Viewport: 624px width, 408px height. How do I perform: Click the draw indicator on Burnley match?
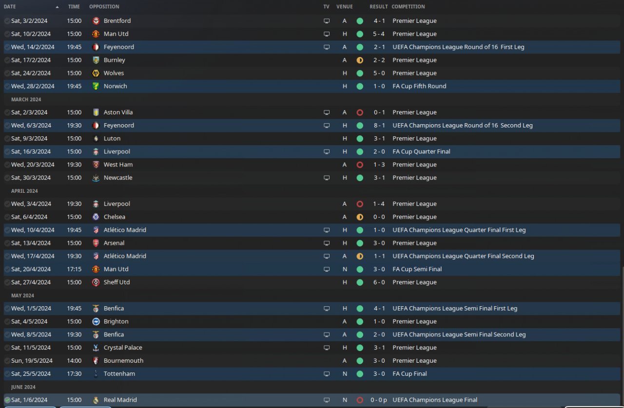pos(360,60)
